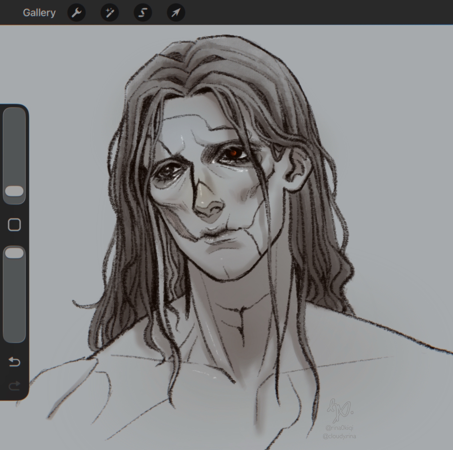The height and width of the screenshot is (450, 453).
Task: Activate the Selection S-shaped tool
Action: point(143,13)
